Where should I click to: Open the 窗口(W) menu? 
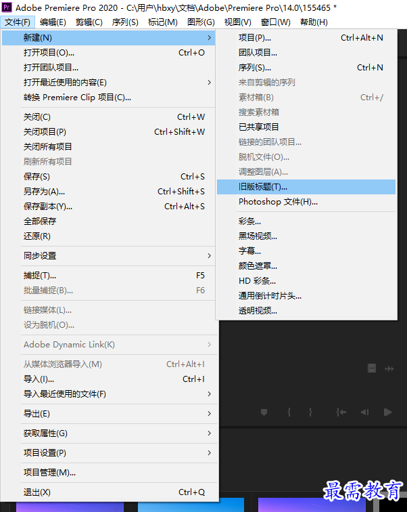click(276, 22)
